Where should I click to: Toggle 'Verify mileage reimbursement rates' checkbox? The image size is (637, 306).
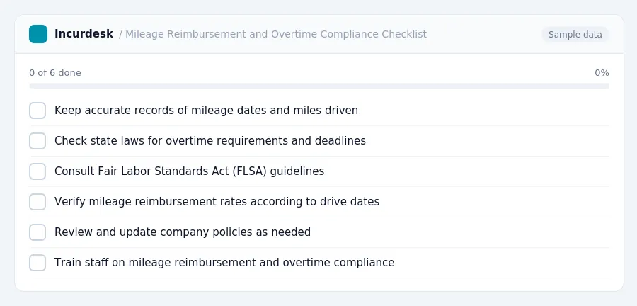coord(38,202)
